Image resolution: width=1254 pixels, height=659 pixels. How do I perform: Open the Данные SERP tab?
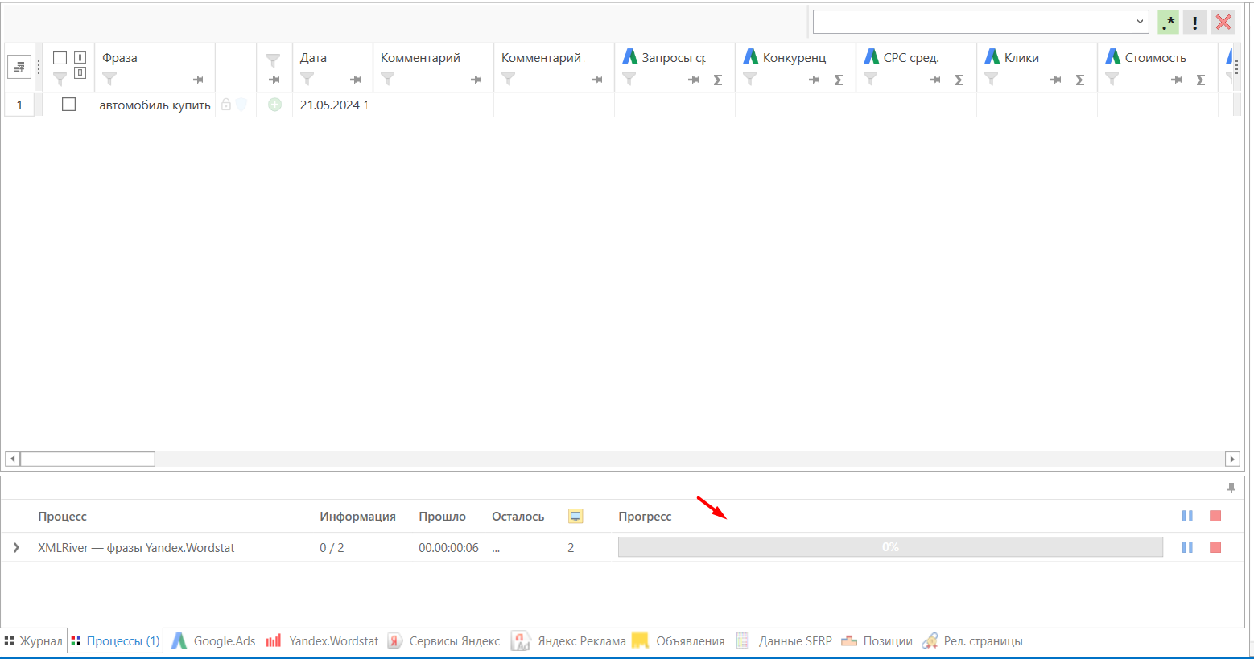[784, 641]
